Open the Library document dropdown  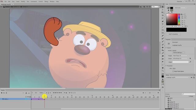[x=178, y=77]
